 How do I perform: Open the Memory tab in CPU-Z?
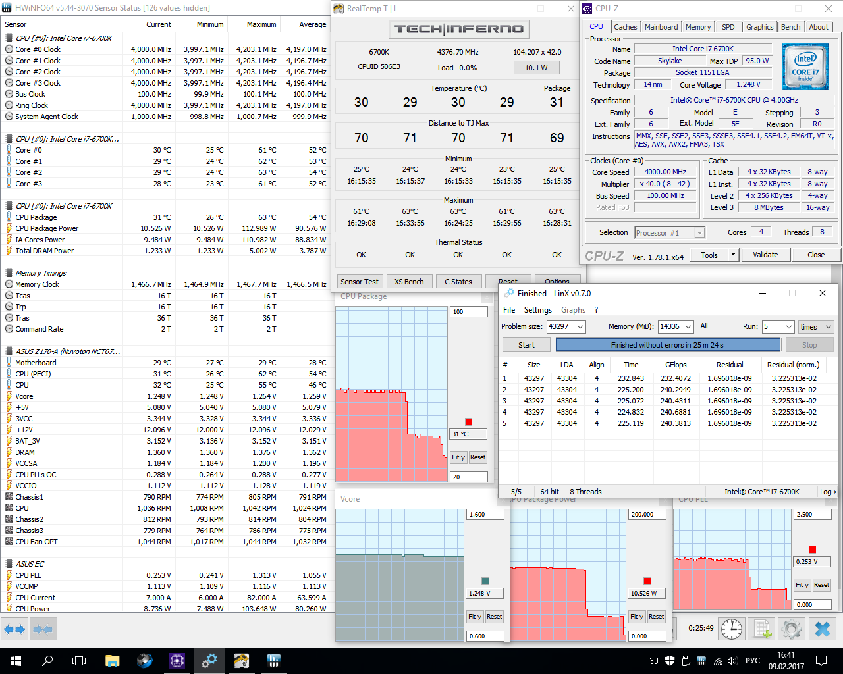(x=698, y=27)
